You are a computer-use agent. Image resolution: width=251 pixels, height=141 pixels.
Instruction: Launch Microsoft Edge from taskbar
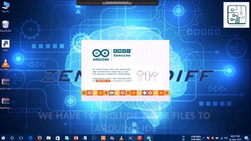pos(31,138)
